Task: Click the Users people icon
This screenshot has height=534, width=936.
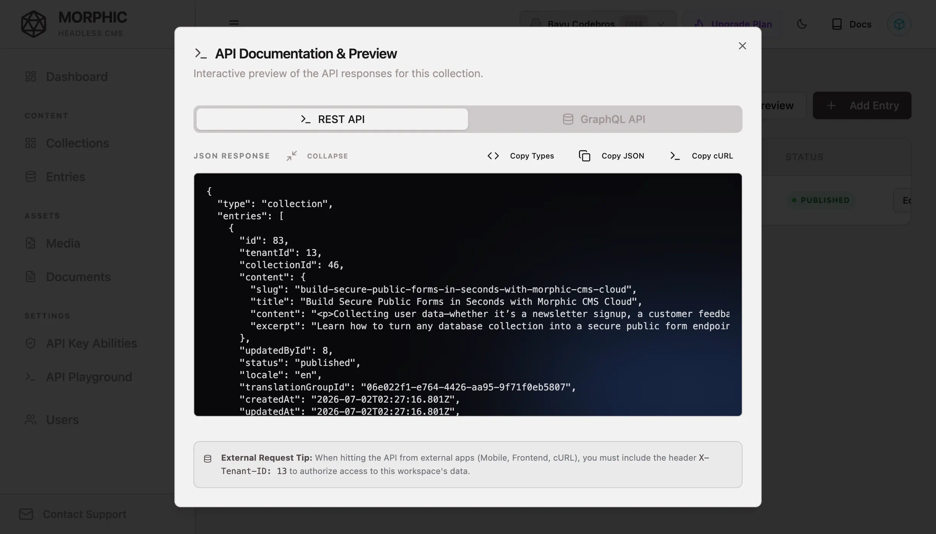Action: [31, 419]
